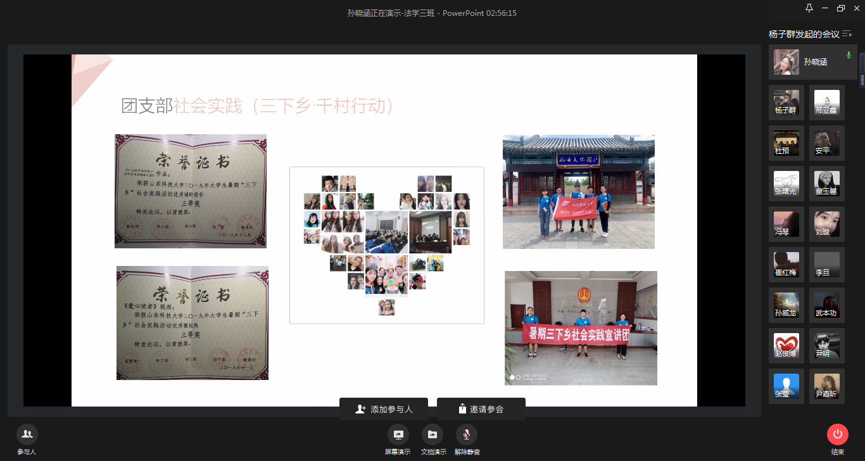Select participant 张曙光 avatar
Viewport: 865px width, 461px height.
(x=786, y=184)
